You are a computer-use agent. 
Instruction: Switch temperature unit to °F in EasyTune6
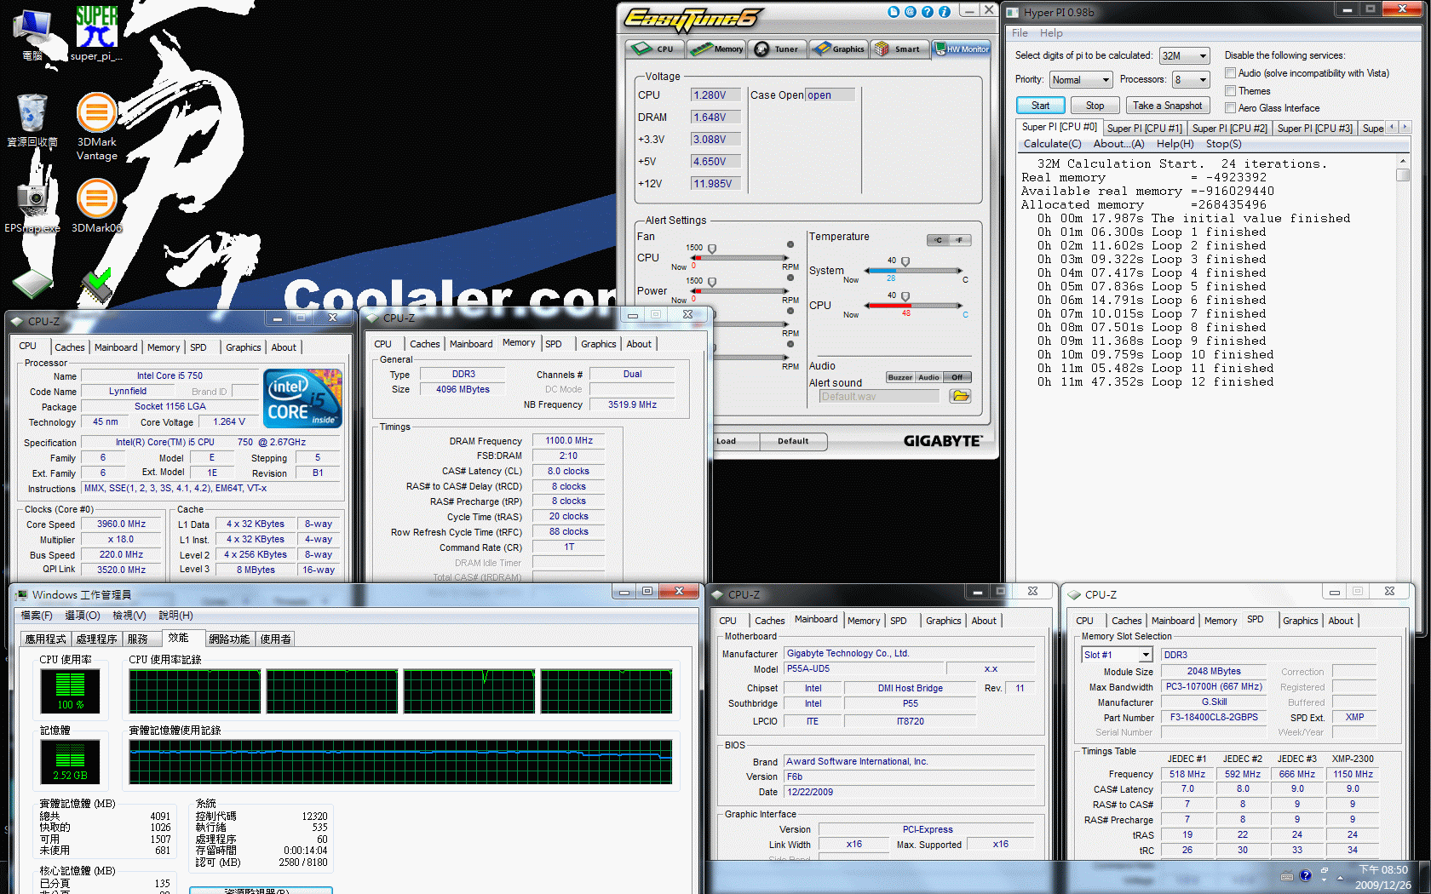click(x=960, y=240)
